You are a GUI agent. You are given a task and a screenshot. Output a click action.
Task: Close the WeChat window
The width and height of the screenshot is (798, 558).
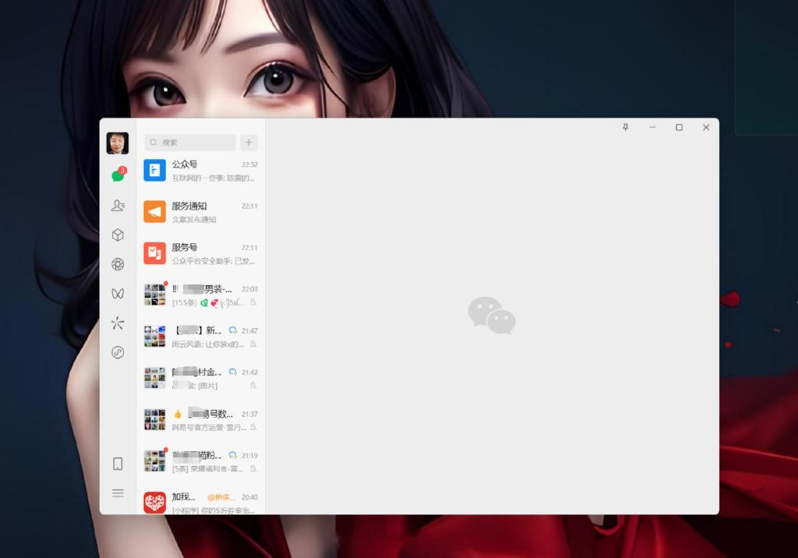[x=706, y=127]
